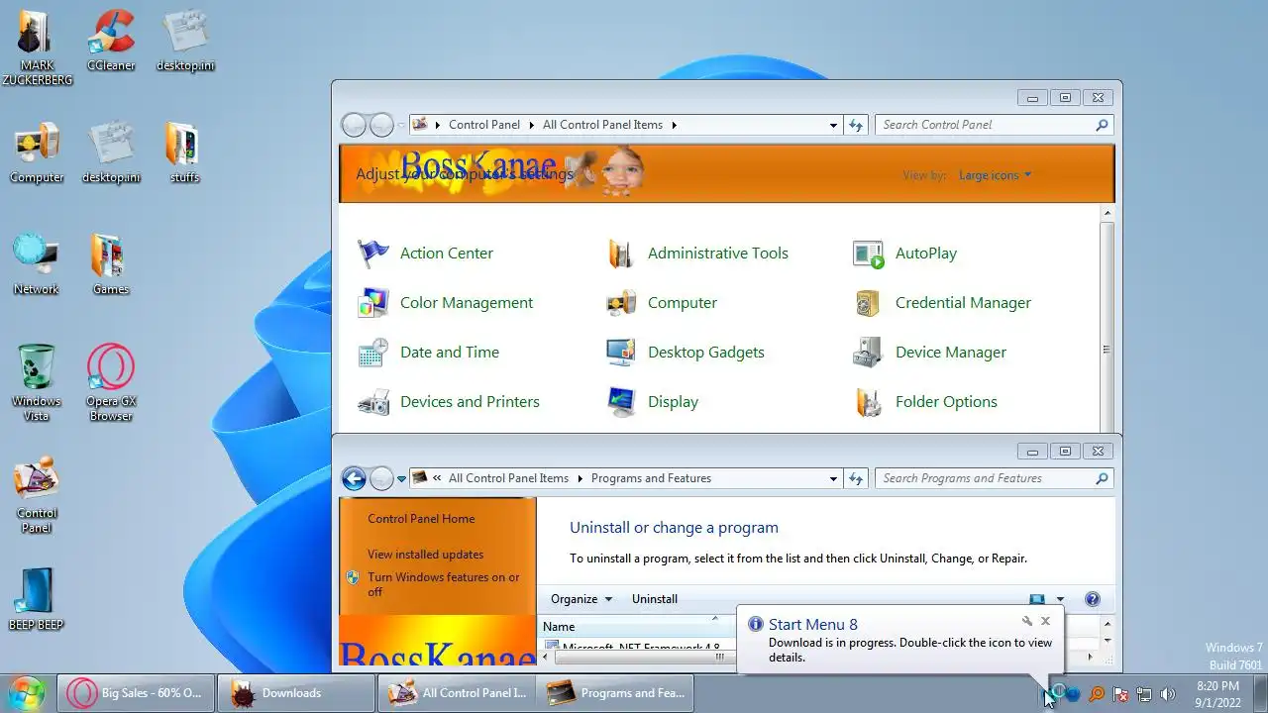
Task: Go back in Programs and Features window
Action: tap(354, 479)
